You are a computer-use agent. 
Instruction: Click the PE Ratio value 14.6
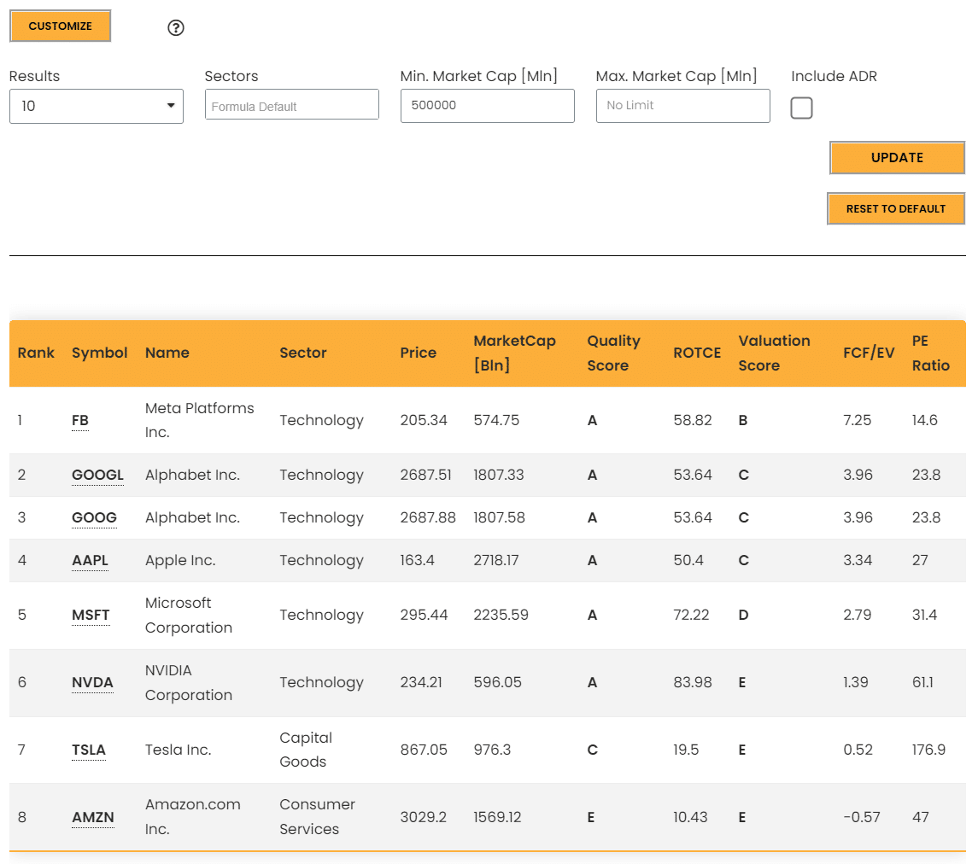tap(924, 420)
